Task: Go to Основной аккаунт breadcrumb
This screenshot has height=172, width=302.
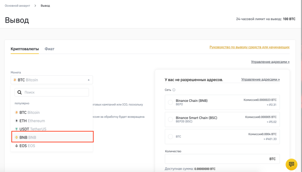Action: (x=17, y=6)
